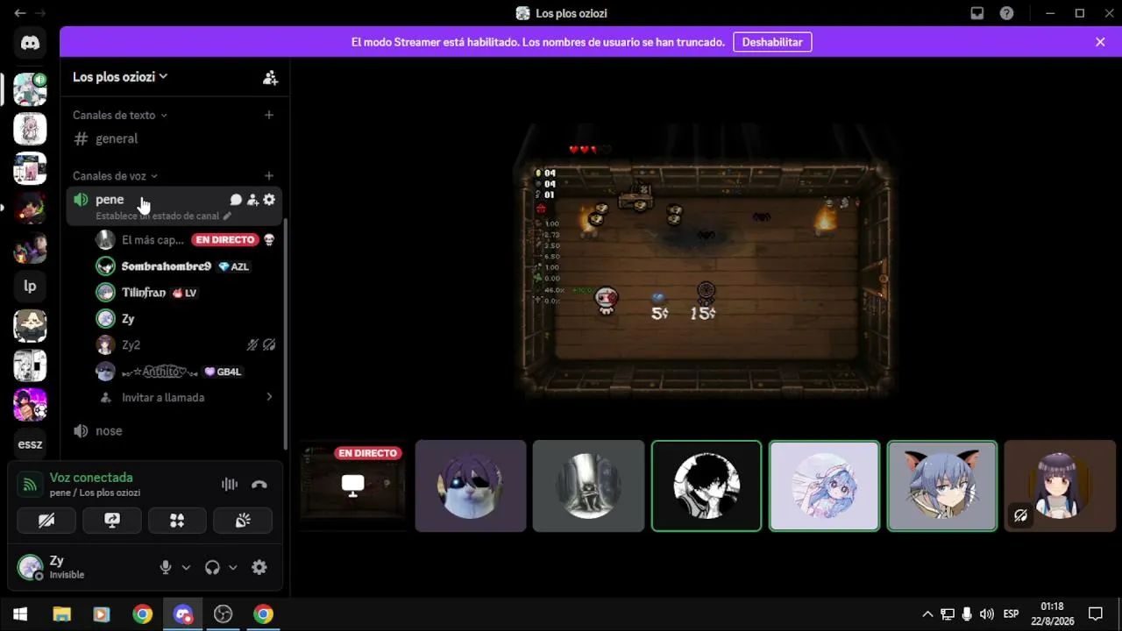Open the Windows notification center
Image resolution: width=1122 pixels, height=631 pixels.
pyautogui.click(x=1095, y=614)
